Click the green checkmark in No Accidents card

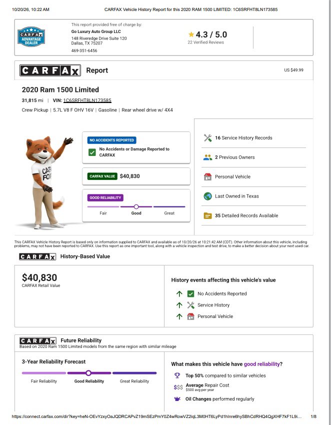click(x=92, y=152)
